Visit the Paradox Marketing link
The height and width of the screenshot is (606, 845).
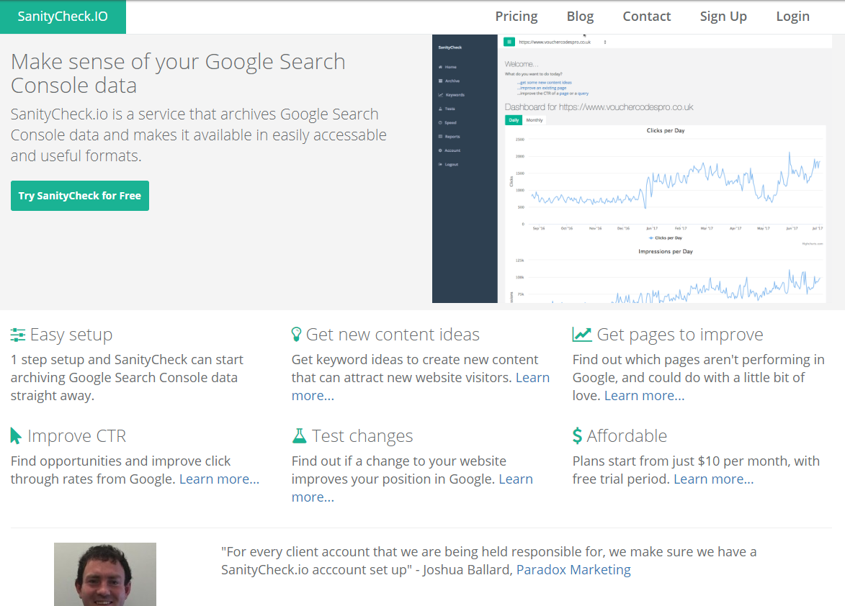[573, 569]
